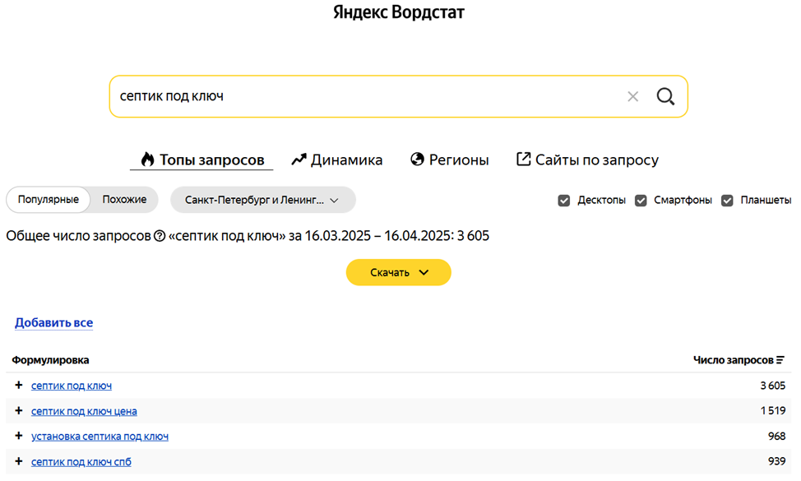Uncheck the Десктопы checkbox
Screen dimensions: 801x481
click(564, 201)
